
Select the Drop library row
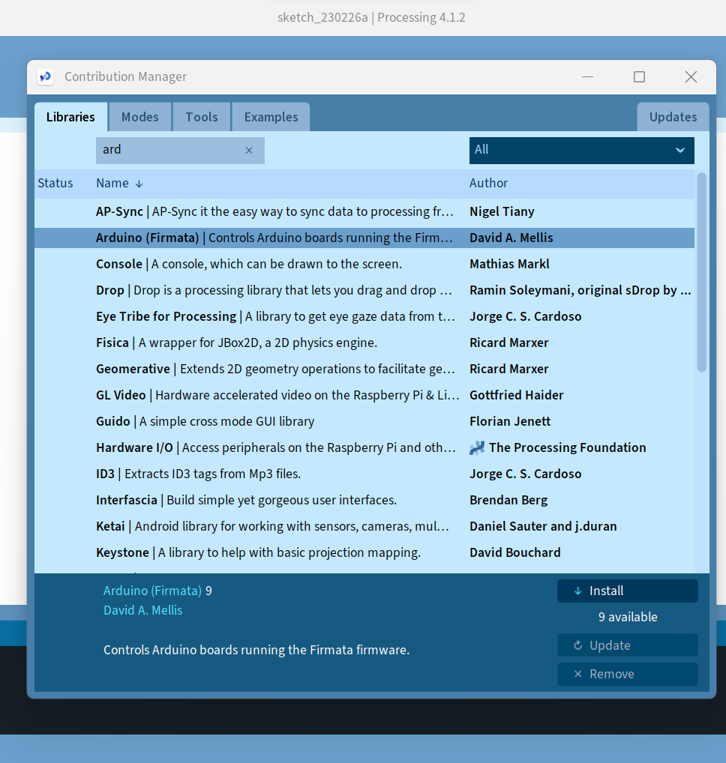point(364,291)
